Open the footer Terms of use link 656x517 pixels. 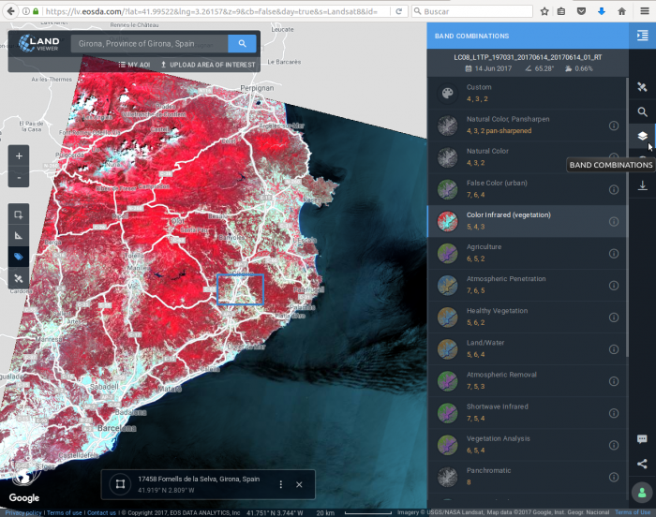(x=64, y=513)
